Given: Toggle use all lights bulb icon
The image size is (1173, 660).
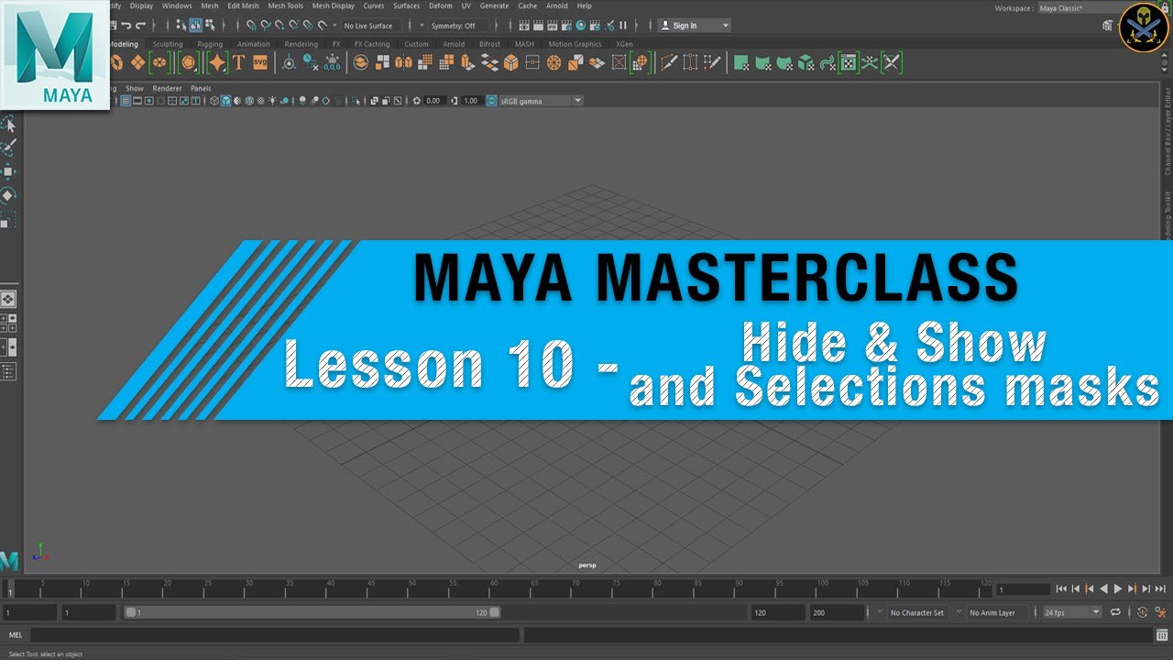Looking at the screenshot, I should tap(272, 101).
